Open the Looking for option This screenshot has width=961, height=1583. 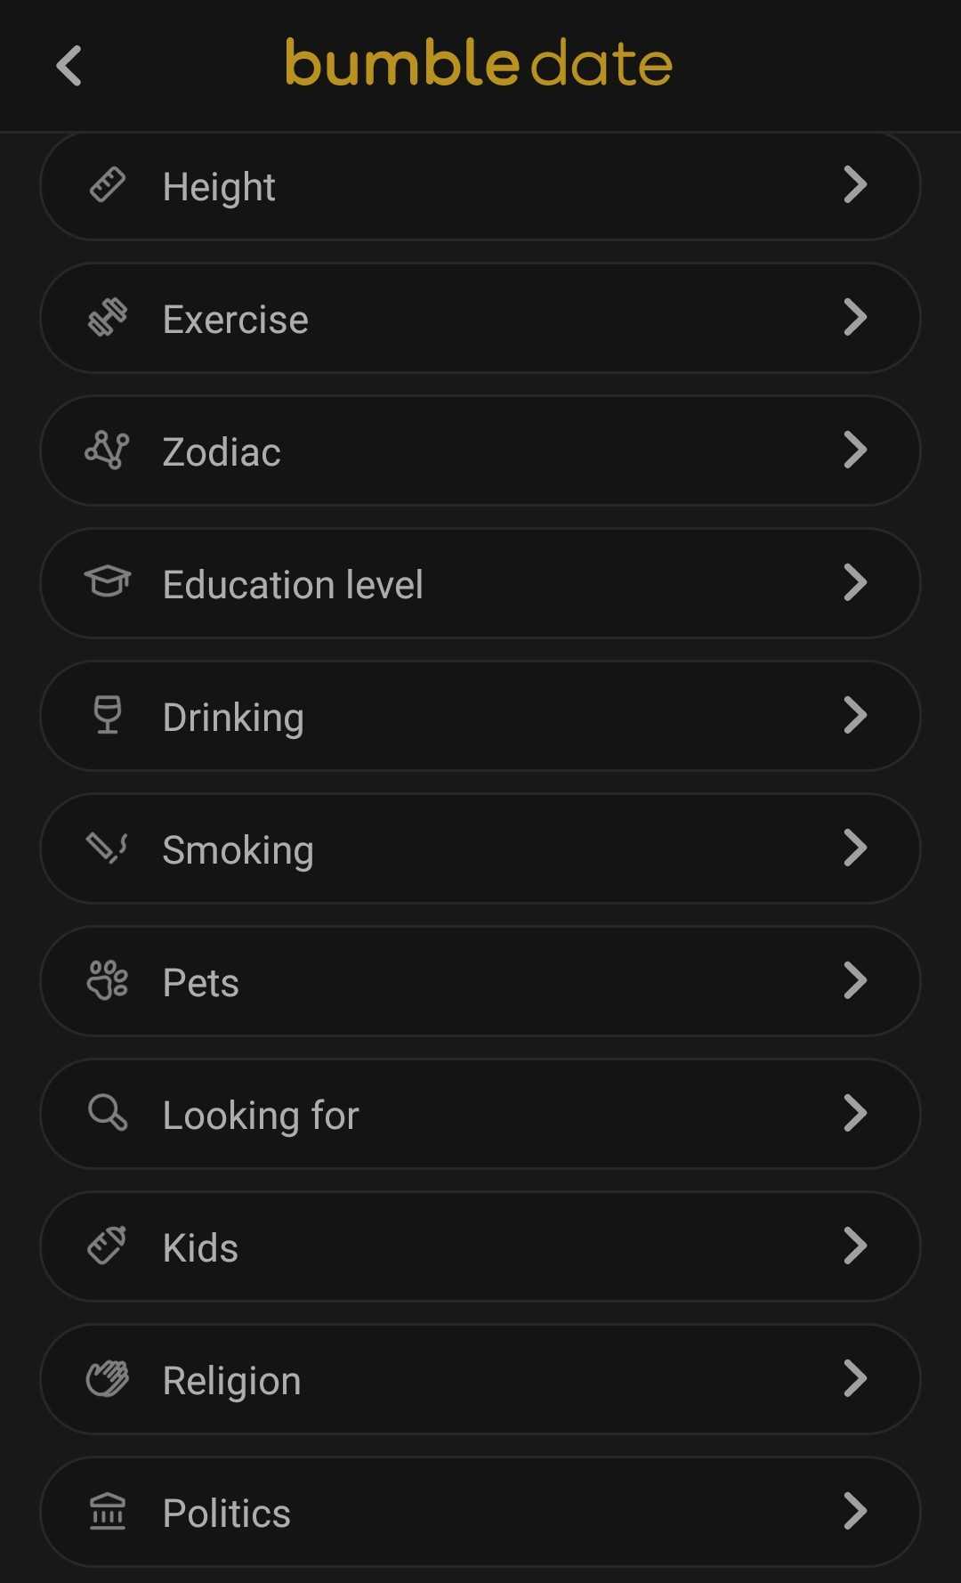(x=261, y=1116)
